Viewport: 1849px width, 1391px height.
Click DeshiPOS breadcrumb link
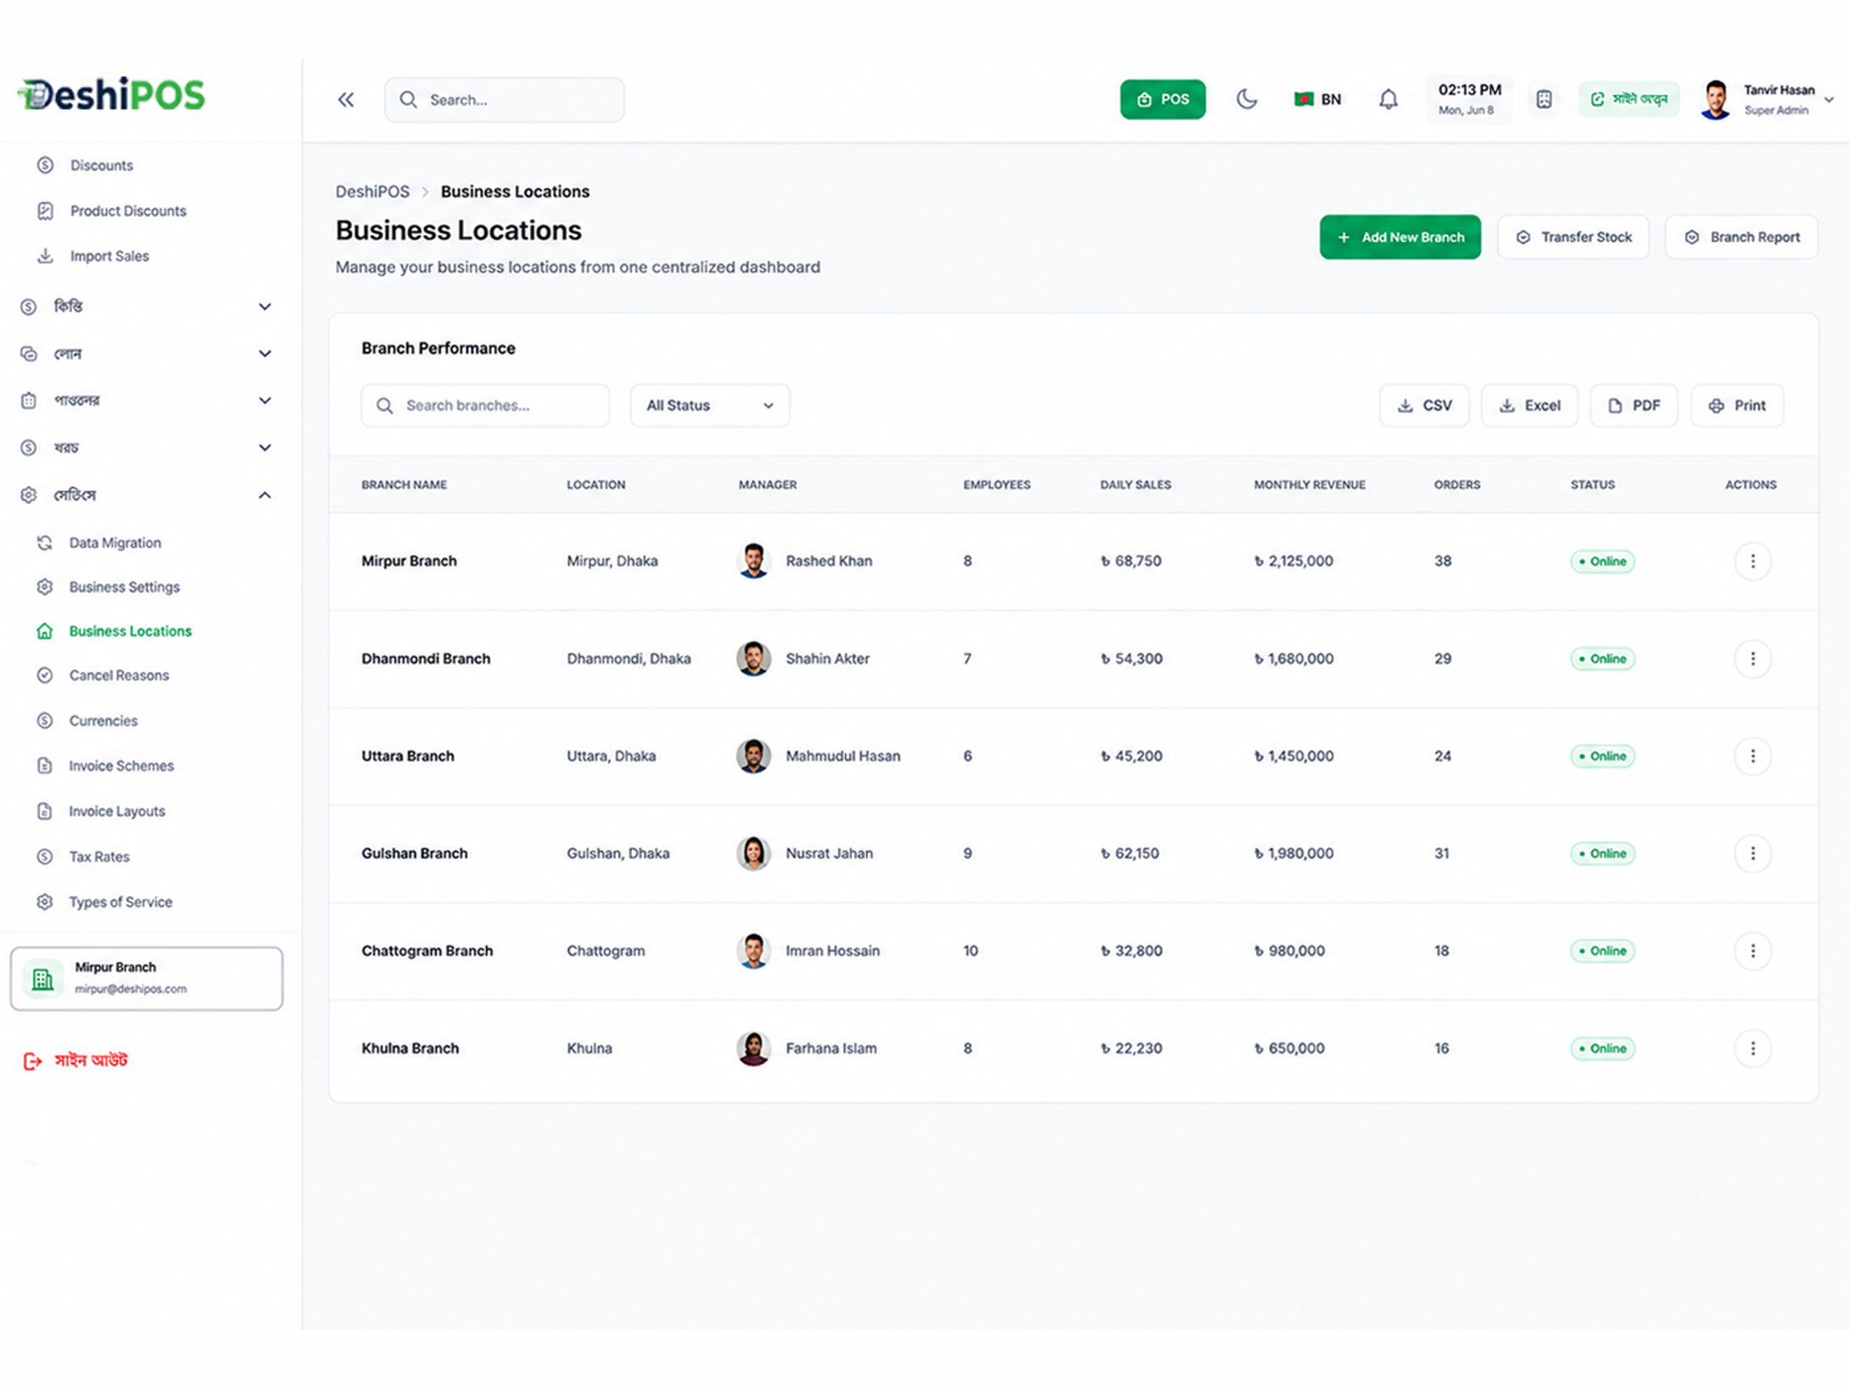pyautogui.click(x=372, y=192)
